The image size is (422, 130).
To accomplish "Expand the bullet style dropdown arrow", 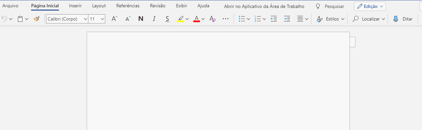I will [x=248, y=19].
